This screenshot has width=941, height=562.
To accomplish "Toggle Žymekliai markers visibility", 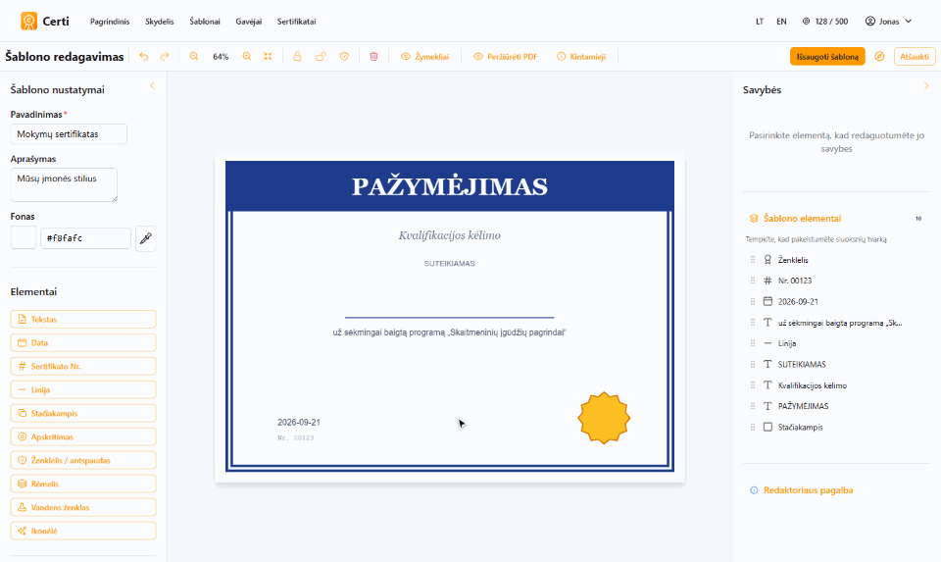I will [x=424, y=57].
